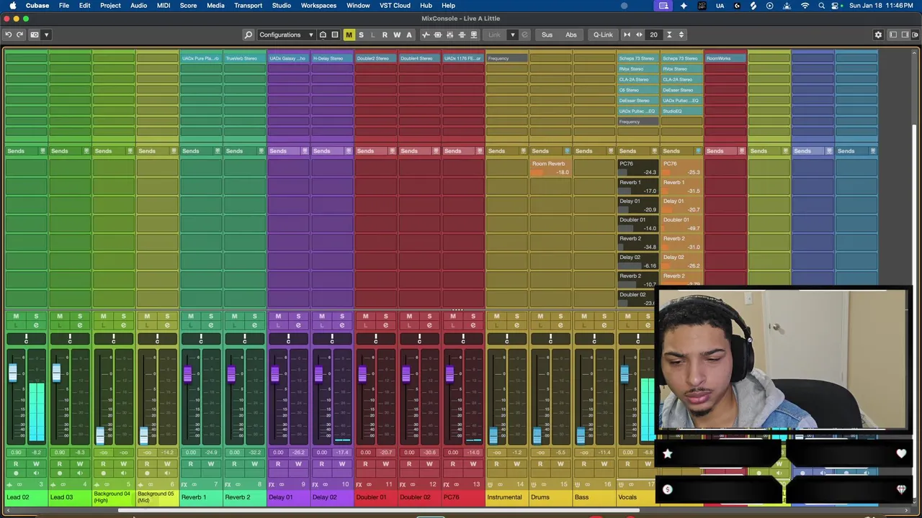Click the Redo arrow in the MixConsole toolbar

pos(20,35)
